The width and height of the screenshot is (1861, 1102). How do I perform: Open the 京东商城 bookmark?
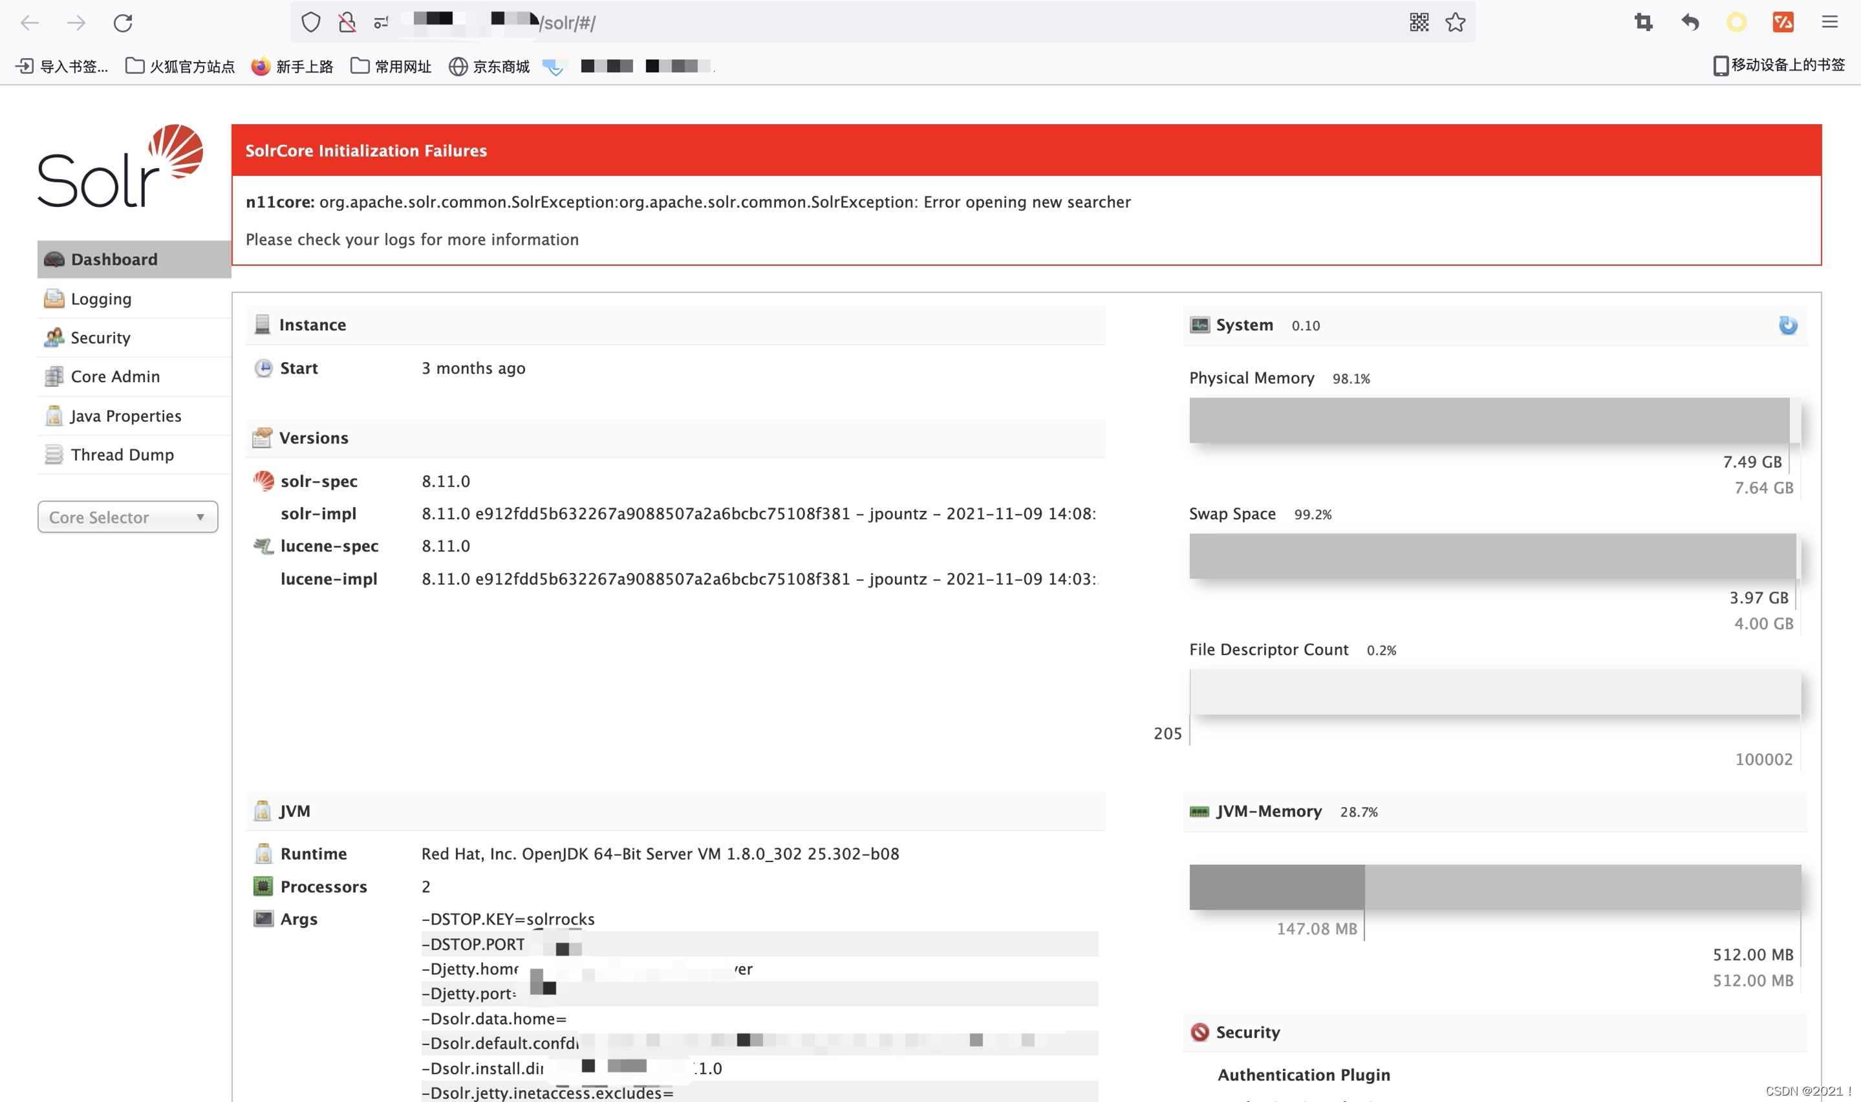point(489,66)
